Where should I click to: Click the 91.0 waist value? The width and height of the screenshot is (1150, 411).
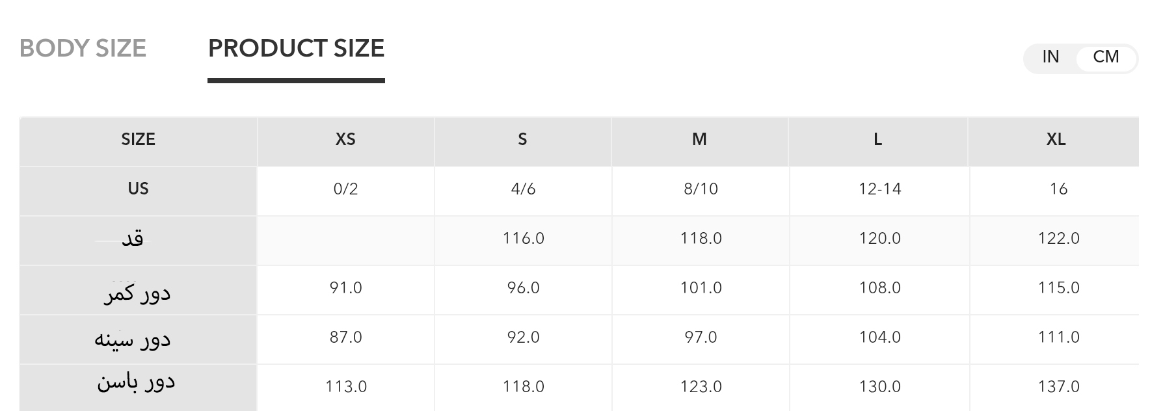pos(345,288)
